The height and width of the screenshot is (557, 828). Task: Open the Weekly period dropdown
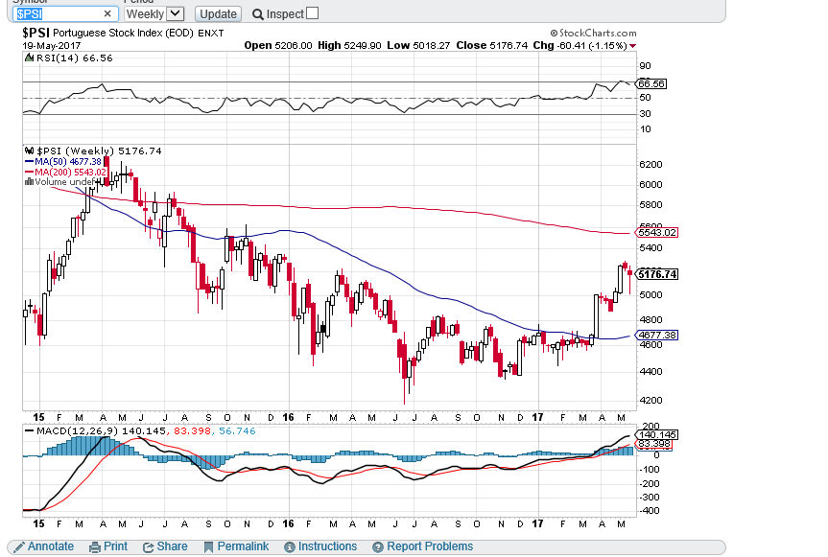coord(154,13)
